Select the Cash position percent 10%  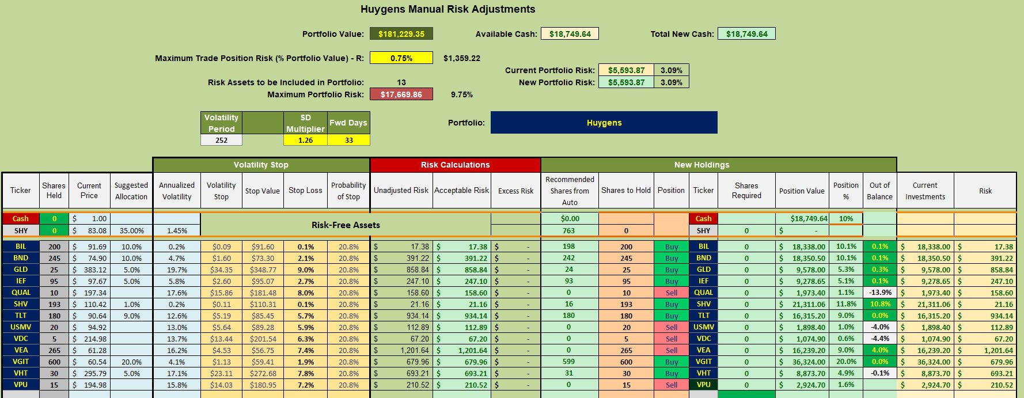pos(845,218)
